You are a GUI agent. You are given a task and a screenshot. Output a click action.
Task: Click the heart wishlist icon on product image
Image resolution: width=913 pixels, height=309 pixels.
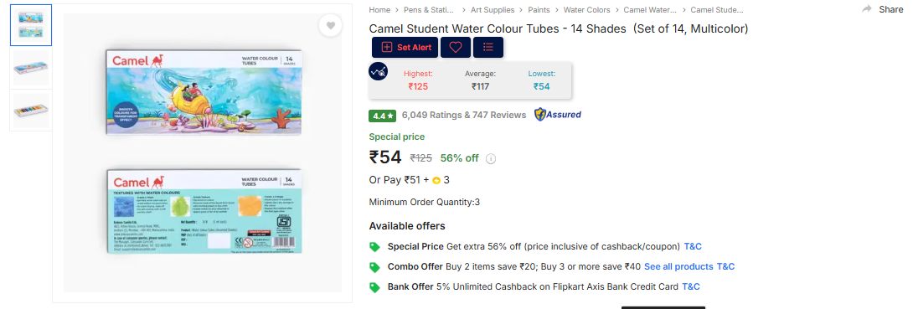tap(330, 25)
